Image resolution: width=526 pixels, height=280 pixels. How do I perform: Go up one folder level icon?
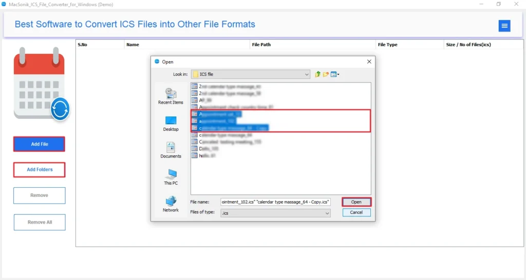point(318,74)
